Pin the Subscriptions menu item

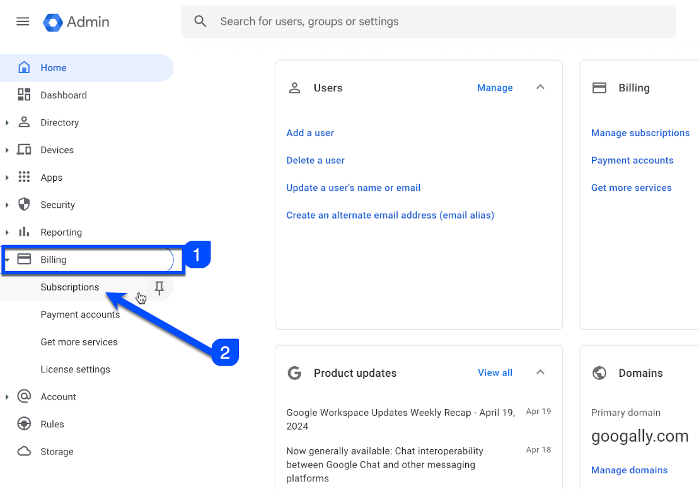coord(159,287)
